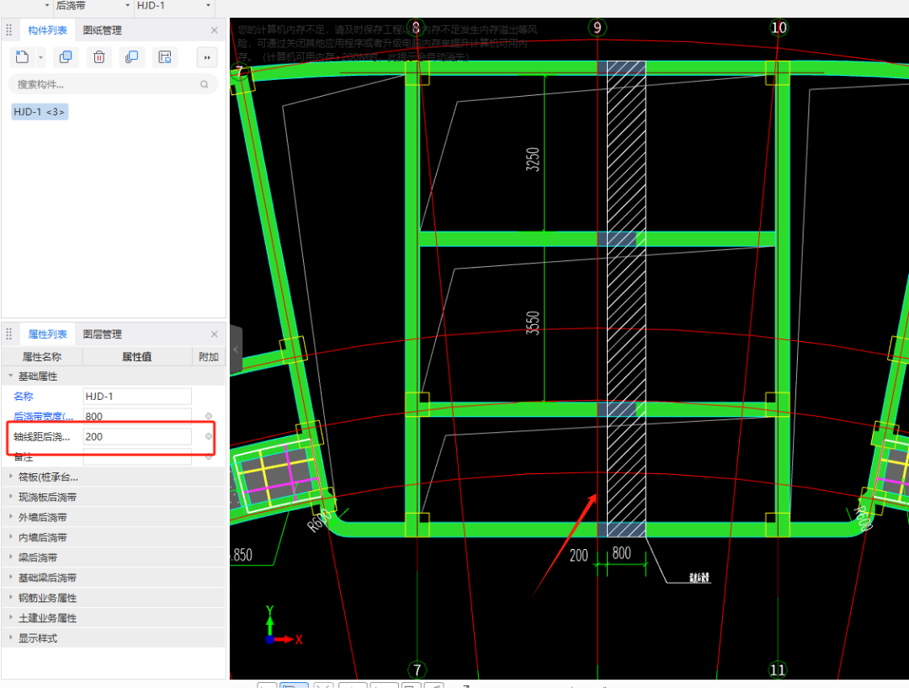Screen dimensions: 909x688
Task: Click the 800 dimension text
Action: 621,552
